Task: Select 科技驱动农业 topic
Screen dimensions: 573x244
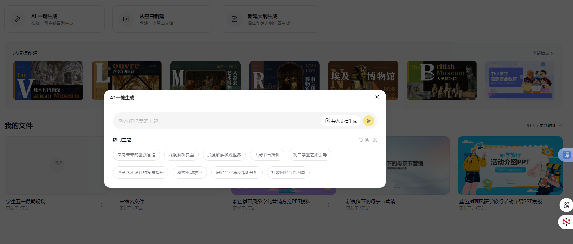Action: point(189,173)
